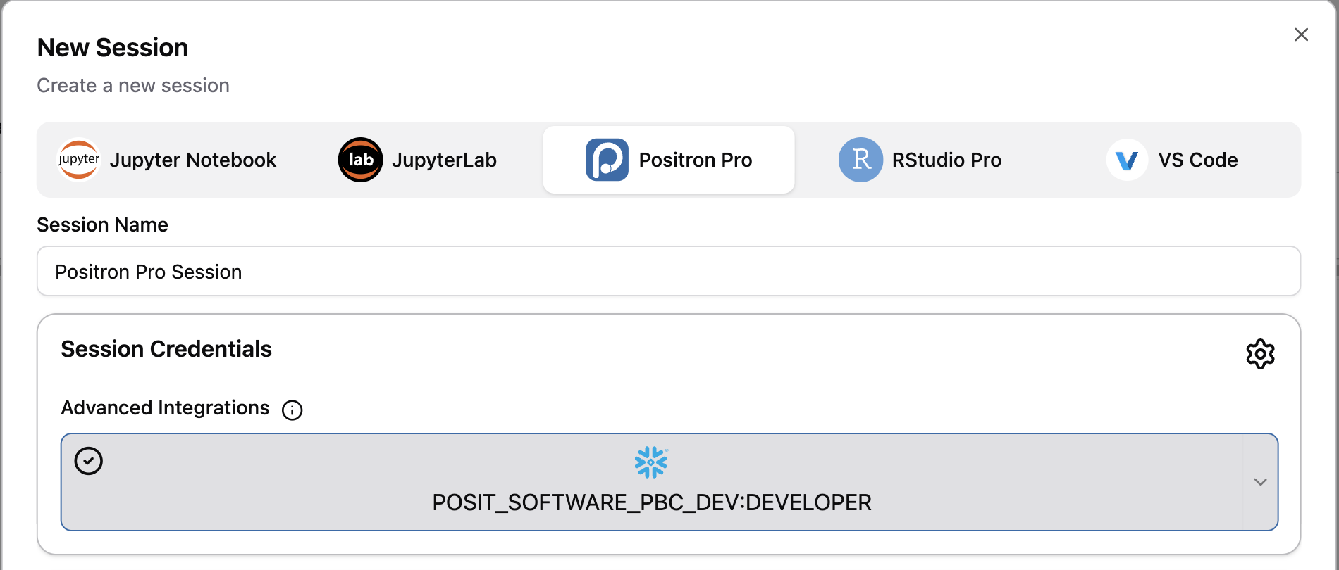Click the Snowflake integration logo
Screen dimensions: 1339x570
[650, 462]
